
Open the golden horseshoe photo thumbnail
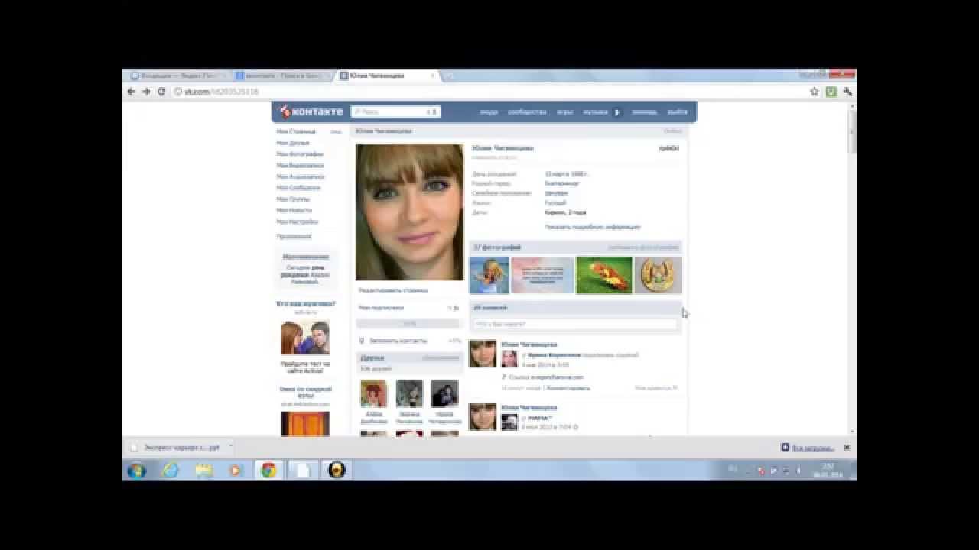pyautogui.click(x=658, y=275)
